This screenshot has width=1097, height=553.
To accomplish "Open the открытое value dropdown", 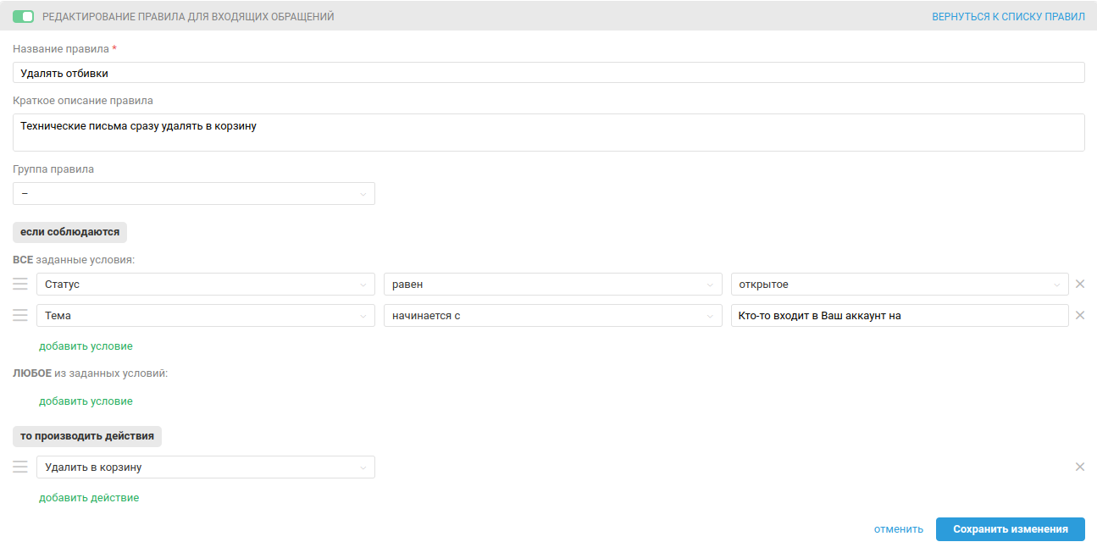I will pos(900,285).
